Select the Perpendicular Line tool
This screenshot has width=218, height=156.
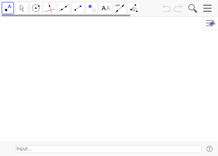pos(50,8)
